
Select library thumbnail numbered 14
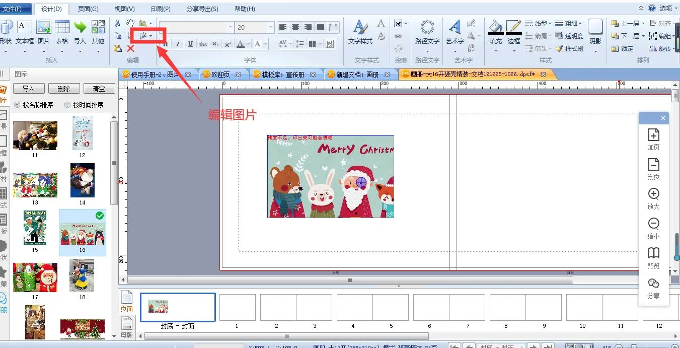pyautogui.click(x=82, y=180)
